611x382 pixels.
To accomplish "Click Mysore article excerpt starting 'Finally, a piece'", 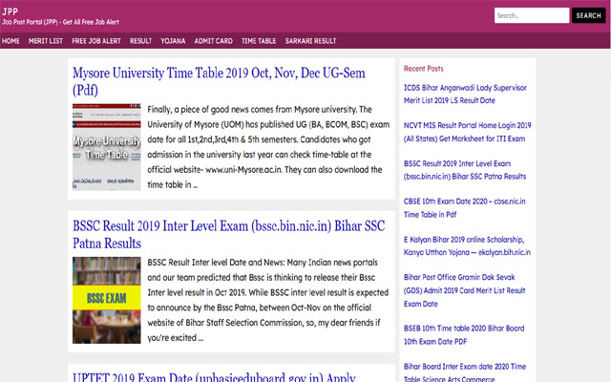I will (x=268, y=147).
